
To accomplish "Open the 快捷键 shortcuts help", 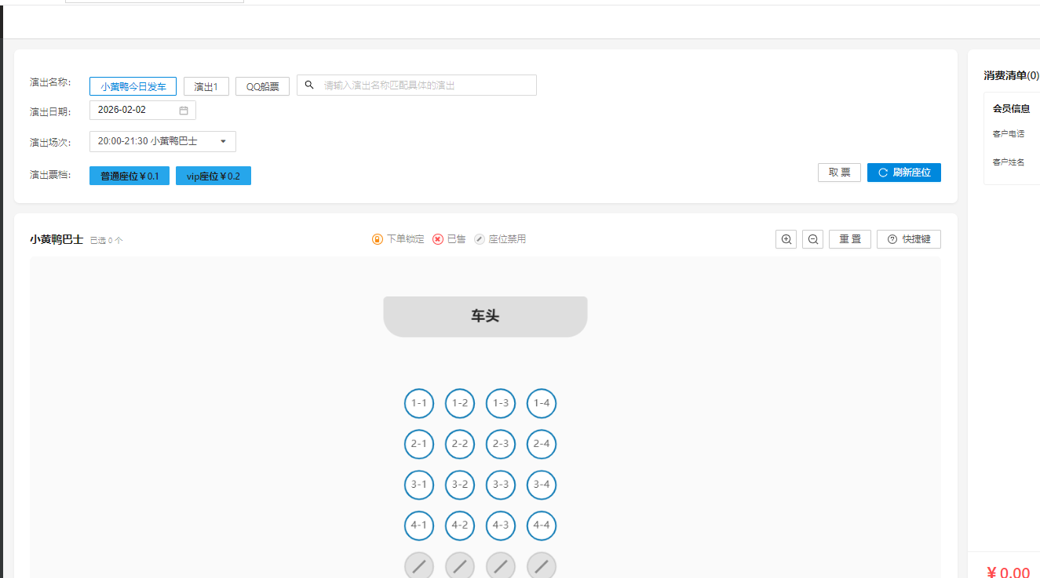I will pos(908,239).
